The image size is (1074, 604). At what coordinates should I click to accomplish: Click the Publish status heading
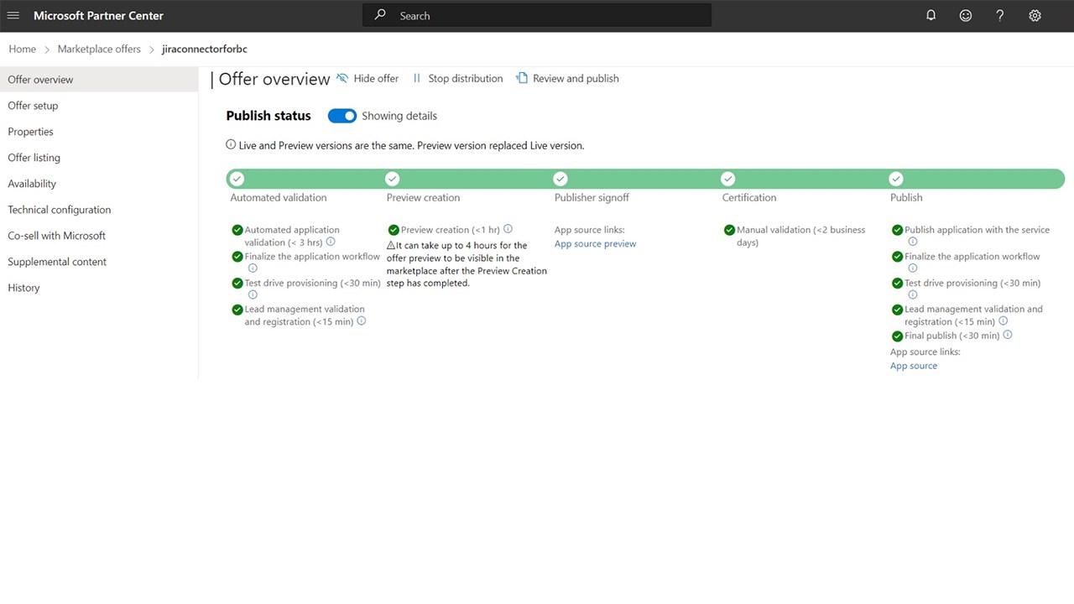pos(268,116)
